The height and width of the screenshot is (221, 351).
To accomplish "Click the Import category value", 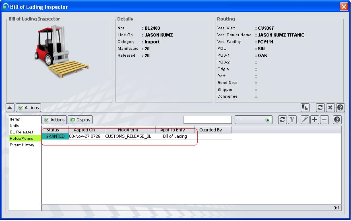I will pyautogui.click(x=152, y=42).
